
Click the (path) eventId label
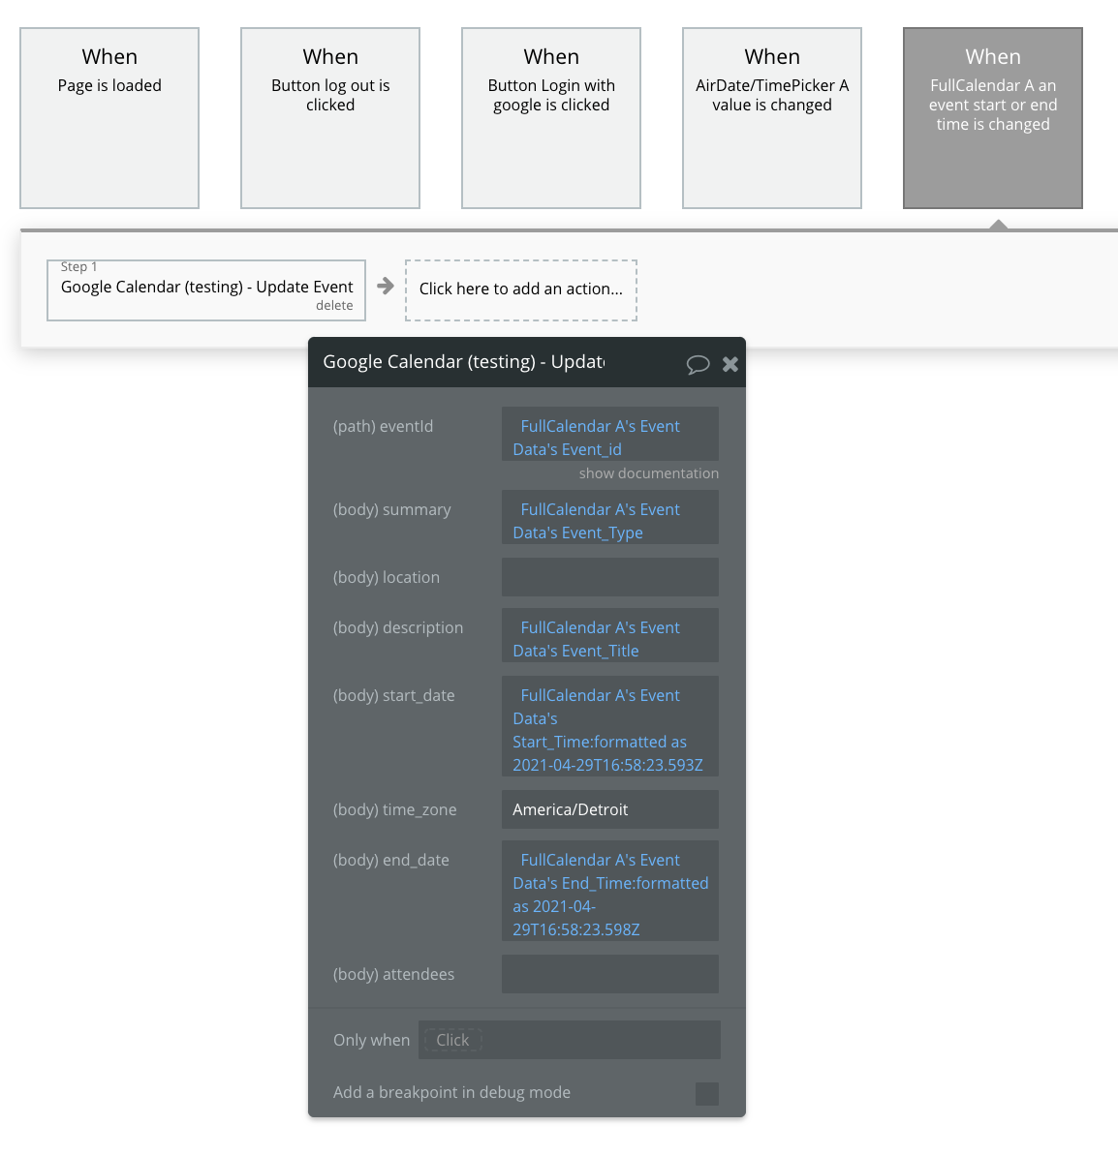(383, 426)
